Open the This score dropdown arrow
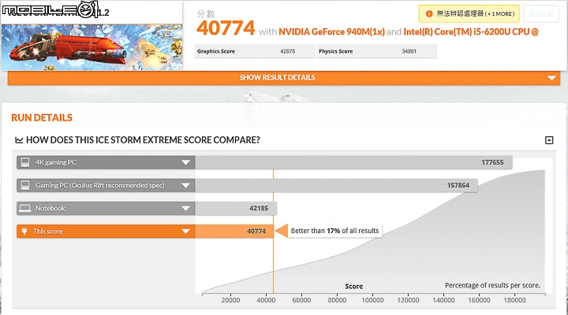568x315 pixels. (x=185, y=232)
